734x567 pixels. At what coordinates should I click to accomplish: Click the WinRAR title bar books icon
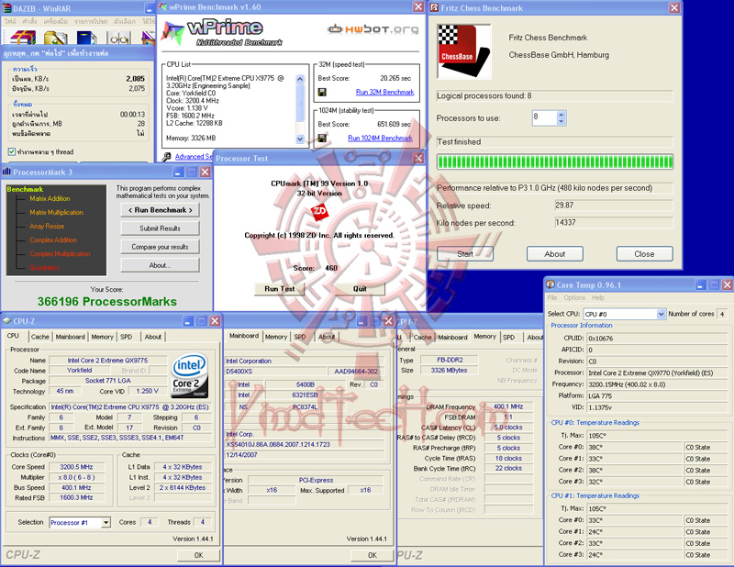pos(6,8)
